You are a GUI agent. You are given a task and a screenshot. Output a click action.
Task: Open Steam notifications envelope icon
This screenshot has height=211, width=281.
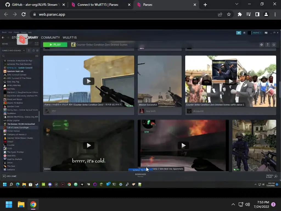pos(244,33)
